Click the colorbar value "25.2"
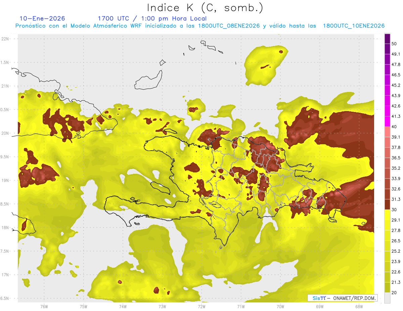Screen dimensions: 403x311 click(x=396, y=251)
